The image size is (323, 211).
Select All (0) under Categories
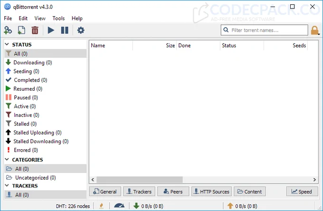pos(45,169)
